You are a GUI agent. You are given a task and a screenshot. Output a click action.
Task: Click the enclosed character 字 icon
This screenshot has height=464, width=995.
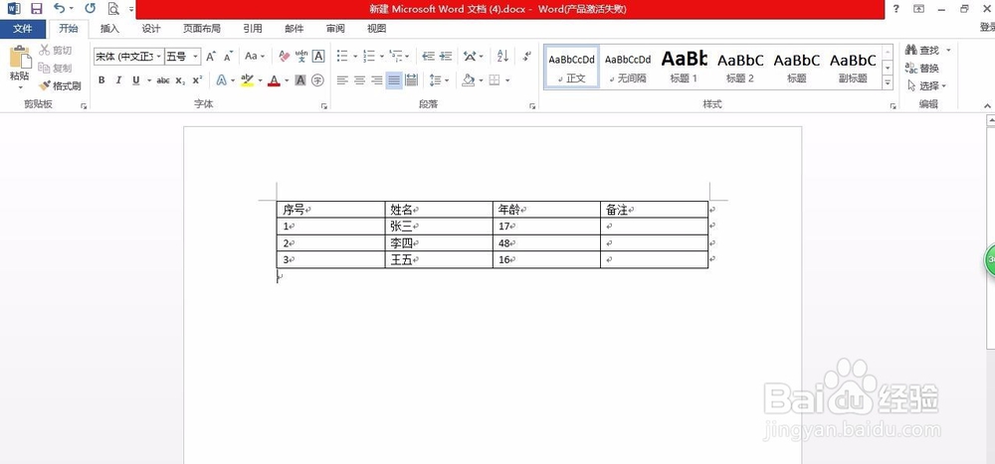tap(318, 80)
